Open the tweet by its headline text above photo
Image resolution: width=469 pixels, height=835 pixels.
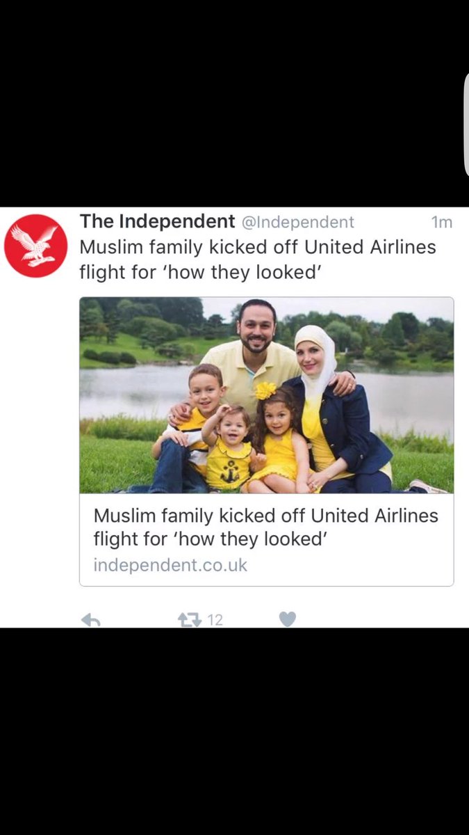point(258,260)
